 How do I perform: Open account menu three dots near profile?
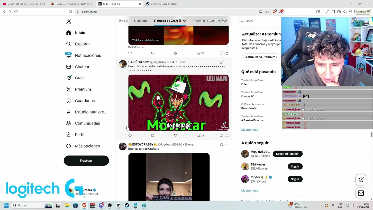[x=110, y=192]
